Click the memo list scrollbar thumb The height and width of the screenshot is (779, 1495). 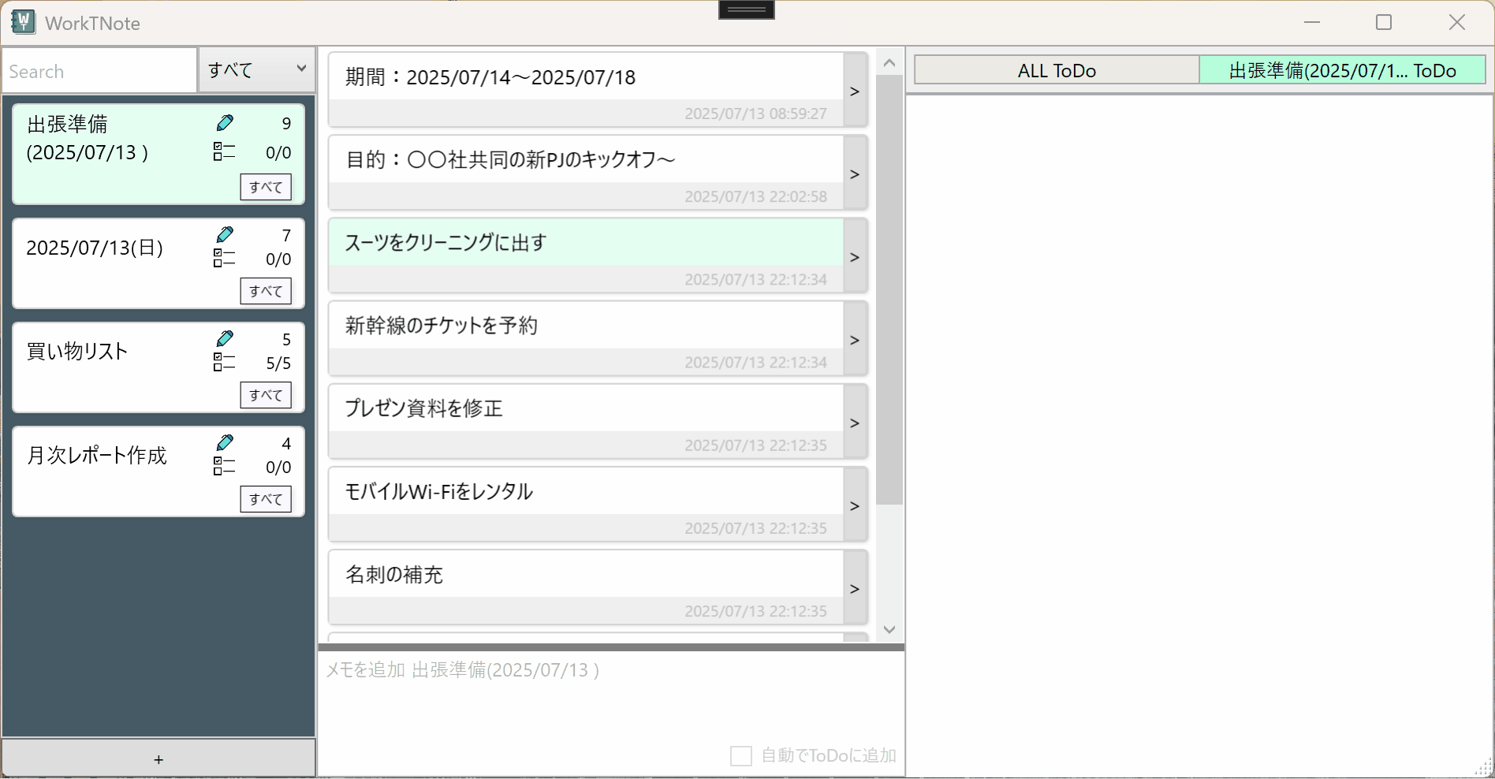tap(889, 289)
